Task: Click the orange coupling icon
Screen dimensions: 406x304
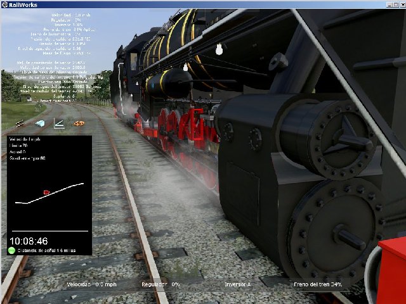Action: coord(79,123)
